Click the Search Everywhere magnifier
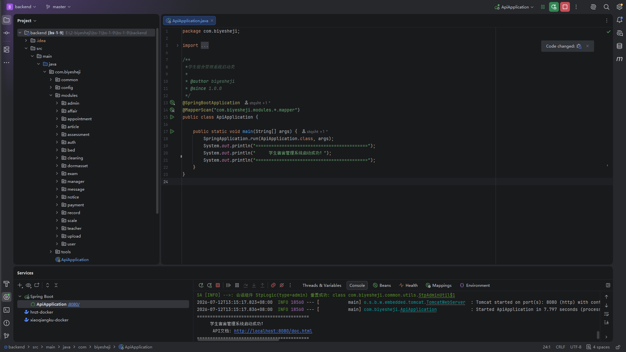The width and height of the screenshot is (626, 352). pyautogui.click(x=606, y=7)
